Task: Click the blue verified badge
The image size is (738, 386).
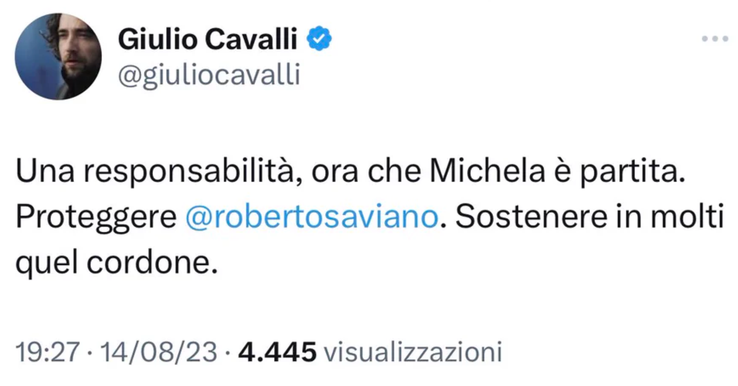Action: [319, 39]
